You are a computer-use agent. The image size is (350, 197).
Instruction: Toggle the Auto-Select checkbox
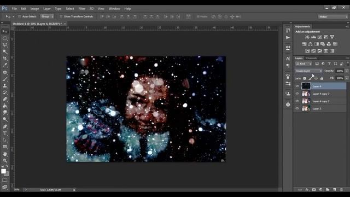coord(20,16)
